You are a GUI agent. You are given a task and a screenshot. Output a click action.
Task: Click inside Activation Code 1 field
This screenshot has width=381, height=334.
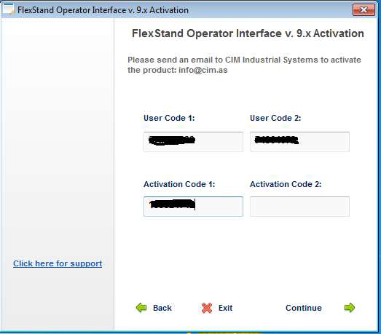pyautogui.click(x=193, y=207)
